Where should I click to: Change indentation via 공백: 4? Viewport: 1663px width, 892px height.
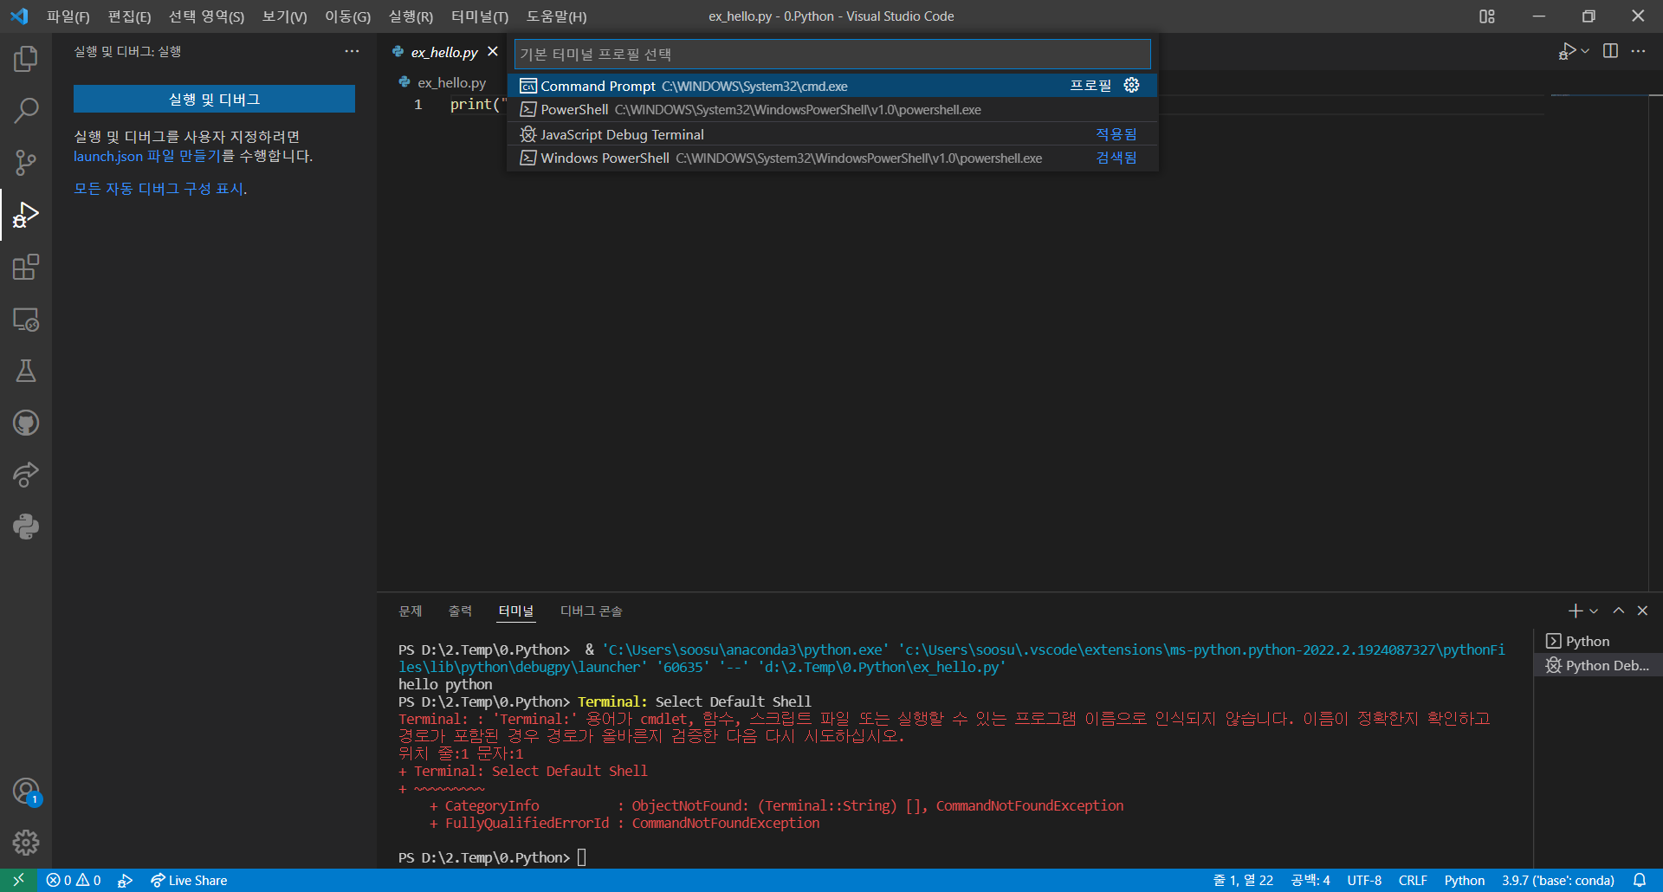click(1310, 880)
